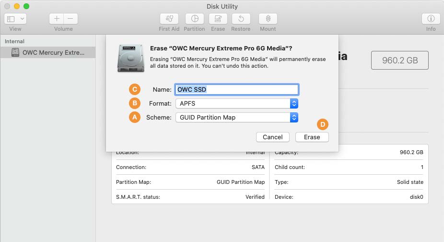444x242 pixels.
Task: Click the Name field containing OWC SSD
Action: [x=236, y=89]
